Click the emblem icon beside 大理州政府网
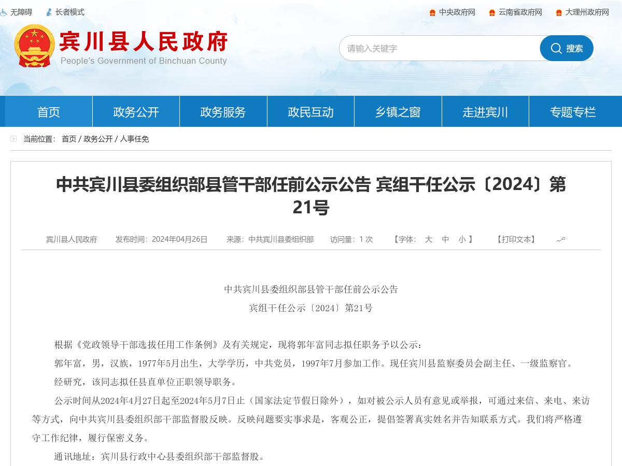This screenshot has height=466, width=622. [x=558, y=12]
